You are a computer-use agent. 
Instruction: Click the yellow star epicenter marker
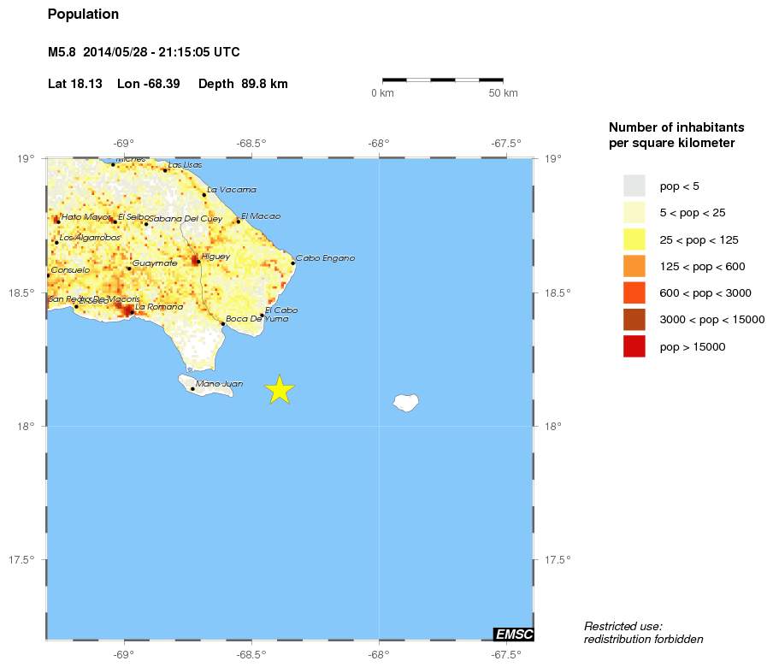280,389
